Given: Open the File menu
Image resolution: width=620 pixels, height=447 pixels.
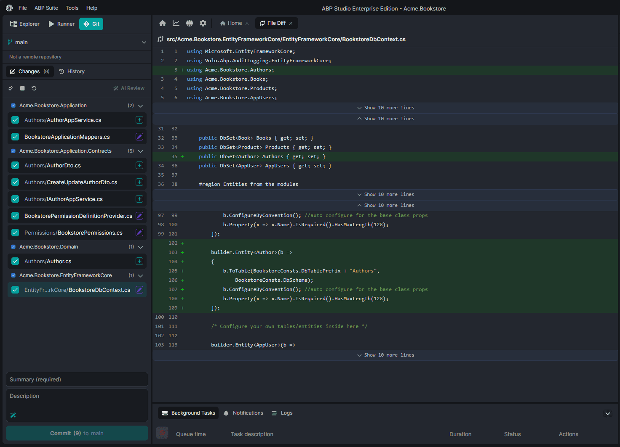Looking at the screenshot, I should 23,8.
